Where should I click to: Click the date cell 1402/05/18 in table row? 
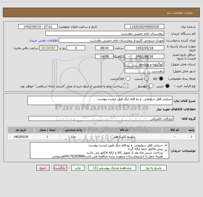(21, 137)
